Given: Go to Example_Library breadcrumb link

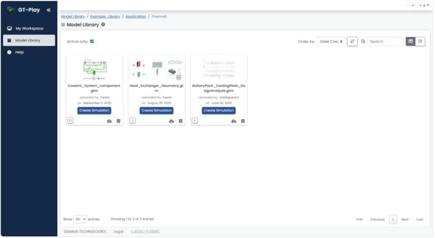Looking at the screenshot, I should tap(105, 17).
